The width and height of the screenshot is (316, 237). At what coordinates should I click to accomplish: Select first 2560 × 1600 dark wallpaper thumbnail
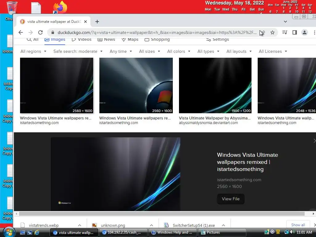click(x=57, y=85)
